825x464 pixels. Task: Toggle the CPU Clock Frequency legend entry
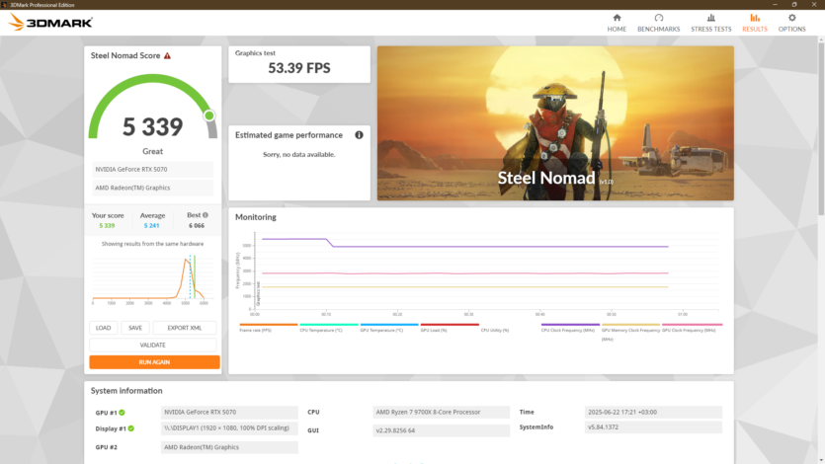tap(570, 328)
